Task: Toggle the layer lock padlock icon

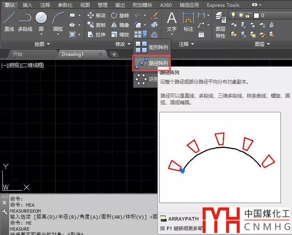Action: pyautogui.click(x=248, y=15)
